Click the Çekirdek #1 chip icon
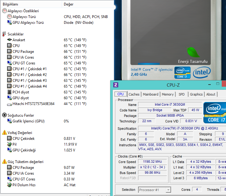This screenshot has height=196, width=226. 9,69
